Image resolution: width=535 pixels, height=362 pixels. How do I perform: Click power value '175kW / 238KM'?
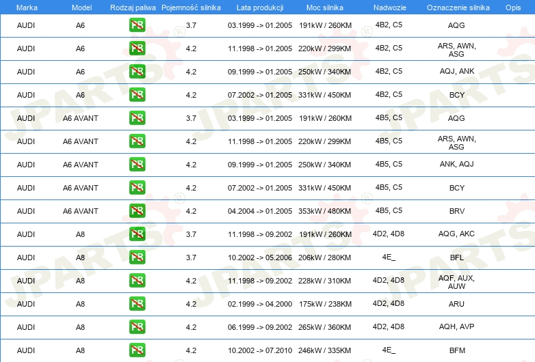(325, 304)
